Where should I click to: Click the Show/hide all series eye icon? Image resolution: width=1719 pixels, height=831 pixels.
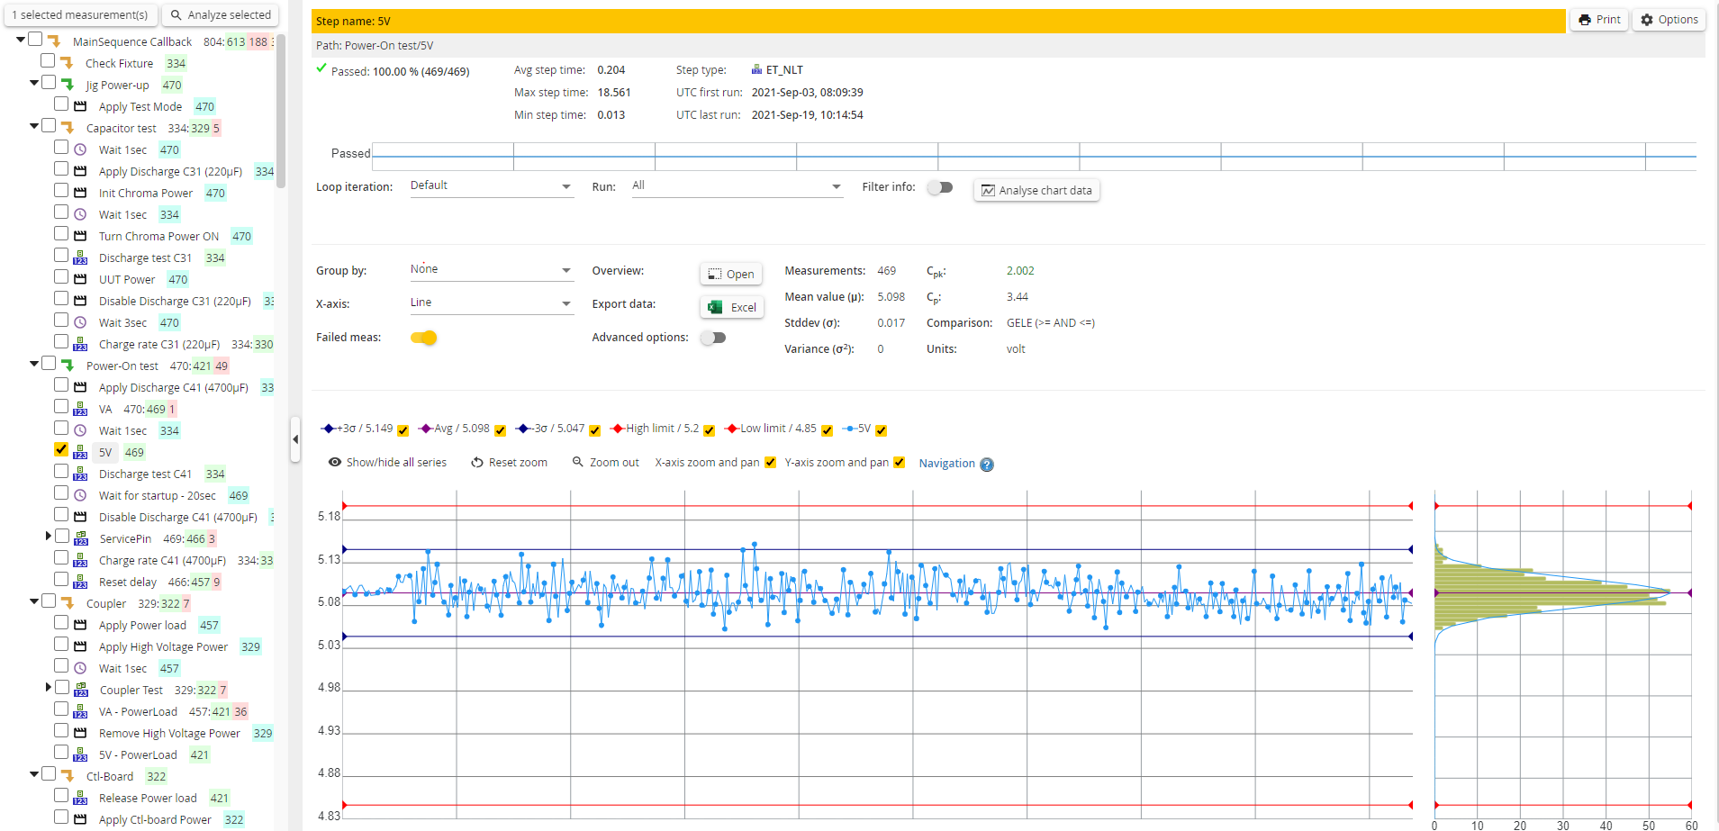pyautogui.click(x=335, y=463)
